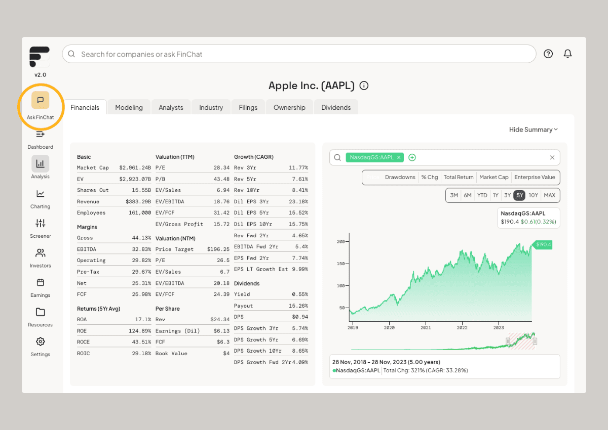Set the chart range to 1Y
608x430 pixels.
click(496, 195)
